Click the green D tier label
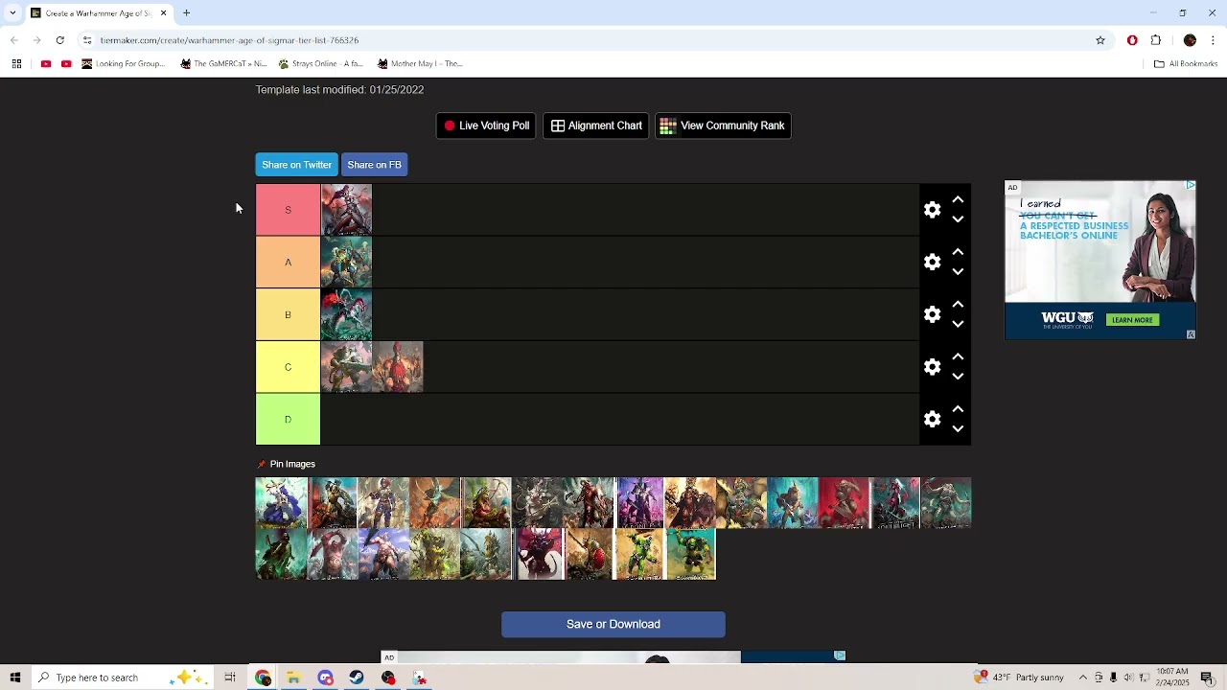This screenshot has height=690, width=1227. (288, 420)
